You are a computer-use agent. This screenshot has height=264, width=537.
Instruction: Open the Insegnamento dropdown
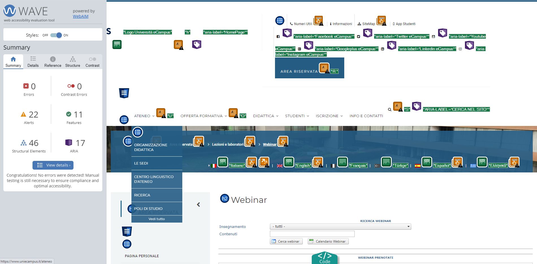(x=340, y=227)
